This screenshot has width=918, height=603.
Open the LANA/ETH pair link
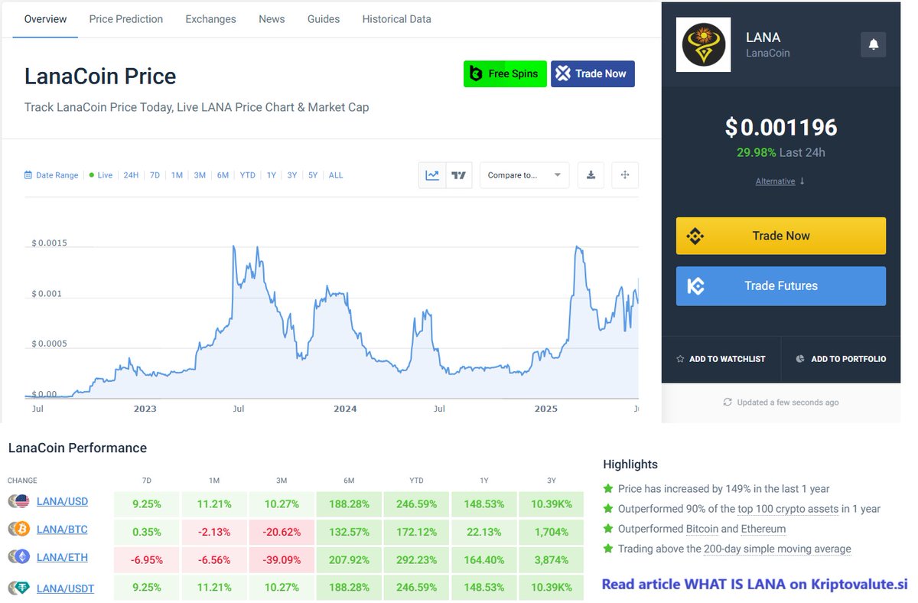[62, 558]
